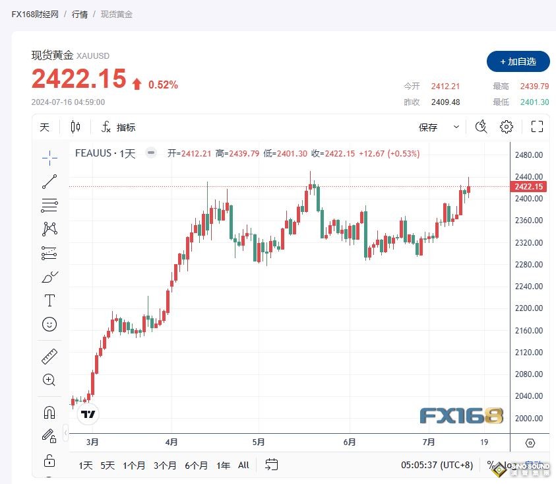Click the 最低 value 2401.30
The image size is (556, 484).
click(x=534, y=102)
